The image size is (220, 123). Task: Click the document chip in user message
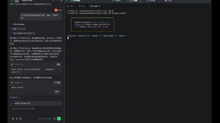pyautogui.click(x=34, y=15)
